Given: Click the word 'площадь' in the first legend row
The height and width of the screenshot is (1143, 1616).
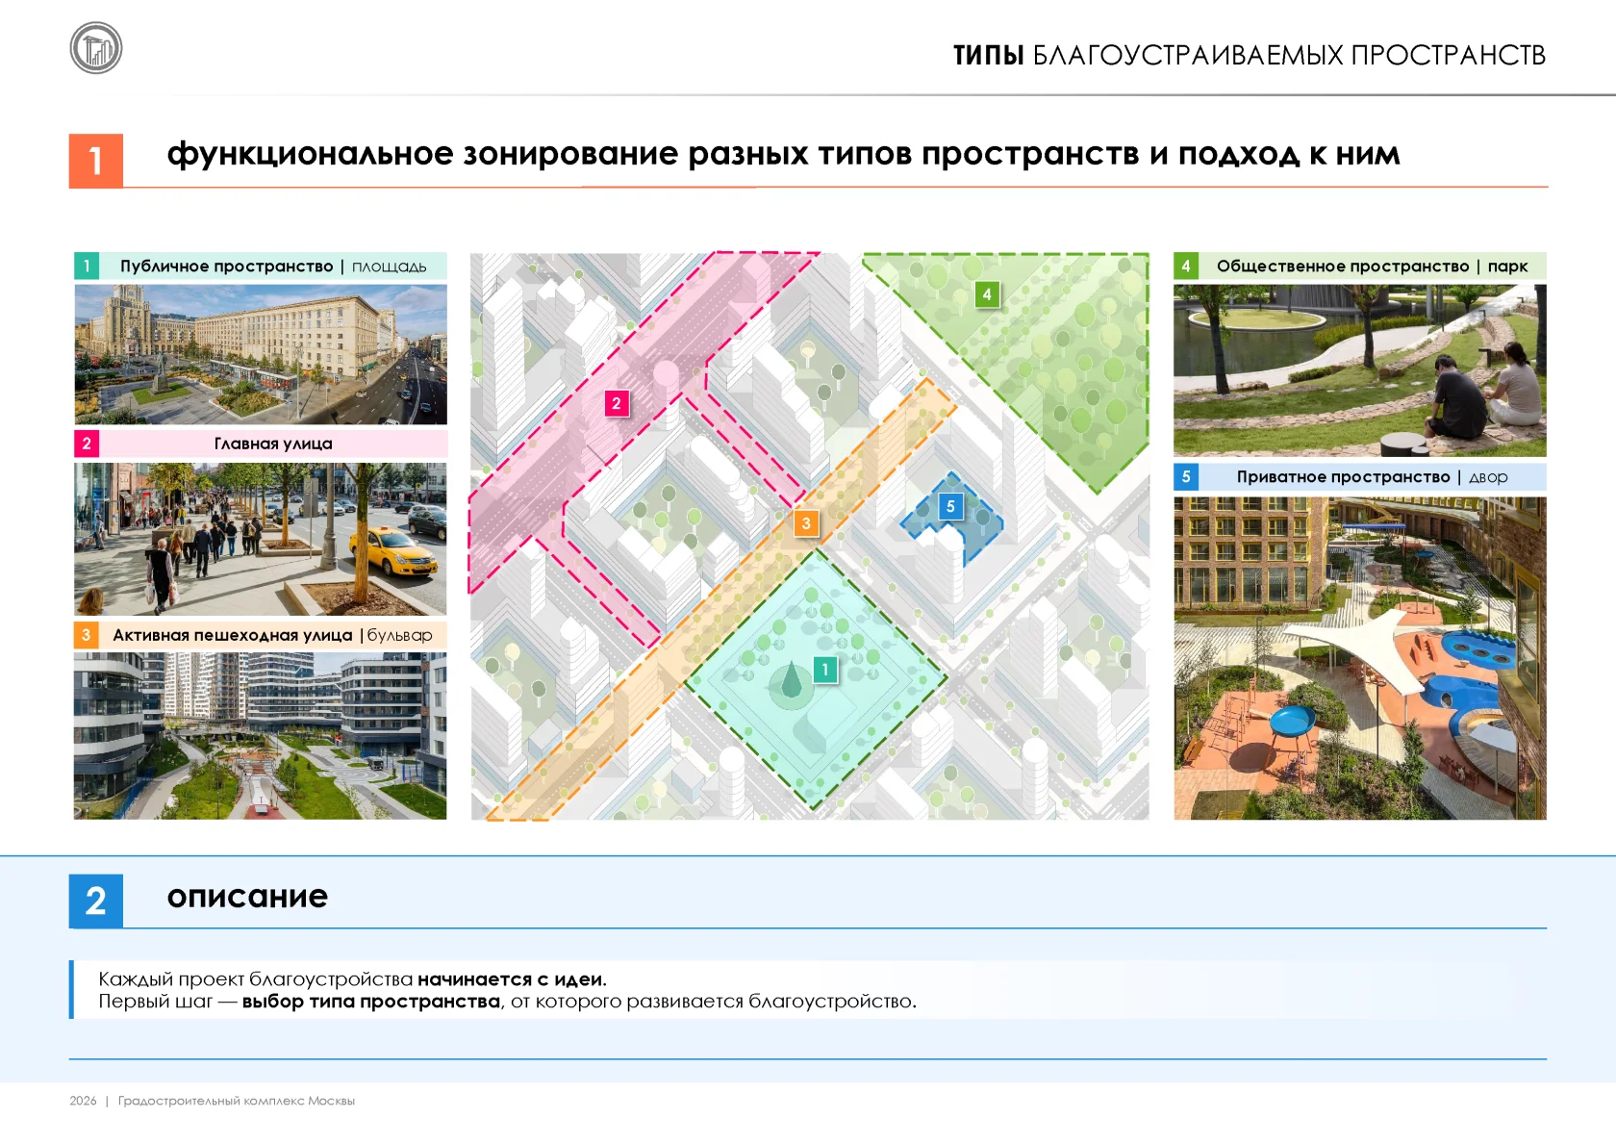Looking at the screenshot, I should [389, 267].
